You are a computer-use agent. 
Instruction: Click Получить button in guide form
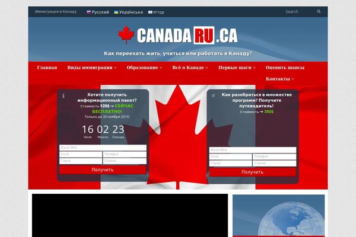[x=253, y=172]
